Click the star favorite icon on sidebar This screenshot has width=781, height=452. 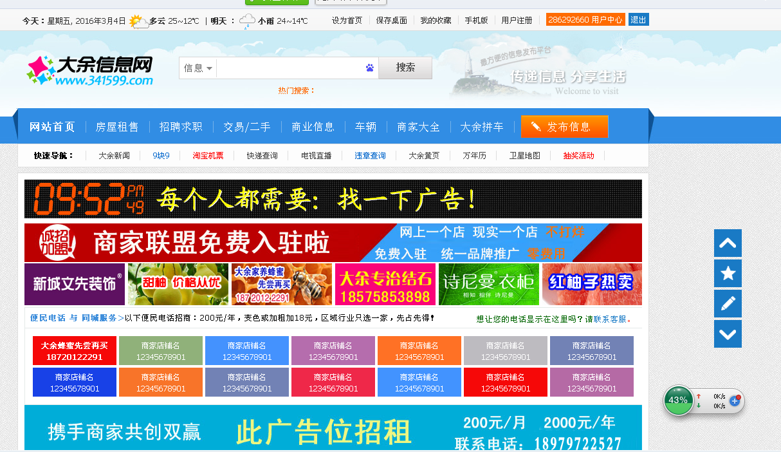tap(728, 274)
